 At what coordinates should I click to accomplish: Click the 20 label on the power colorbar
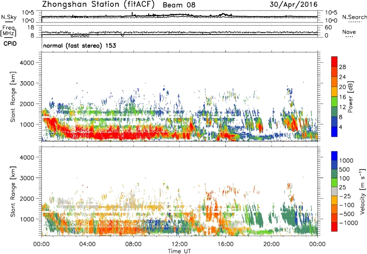click(342, 87)
